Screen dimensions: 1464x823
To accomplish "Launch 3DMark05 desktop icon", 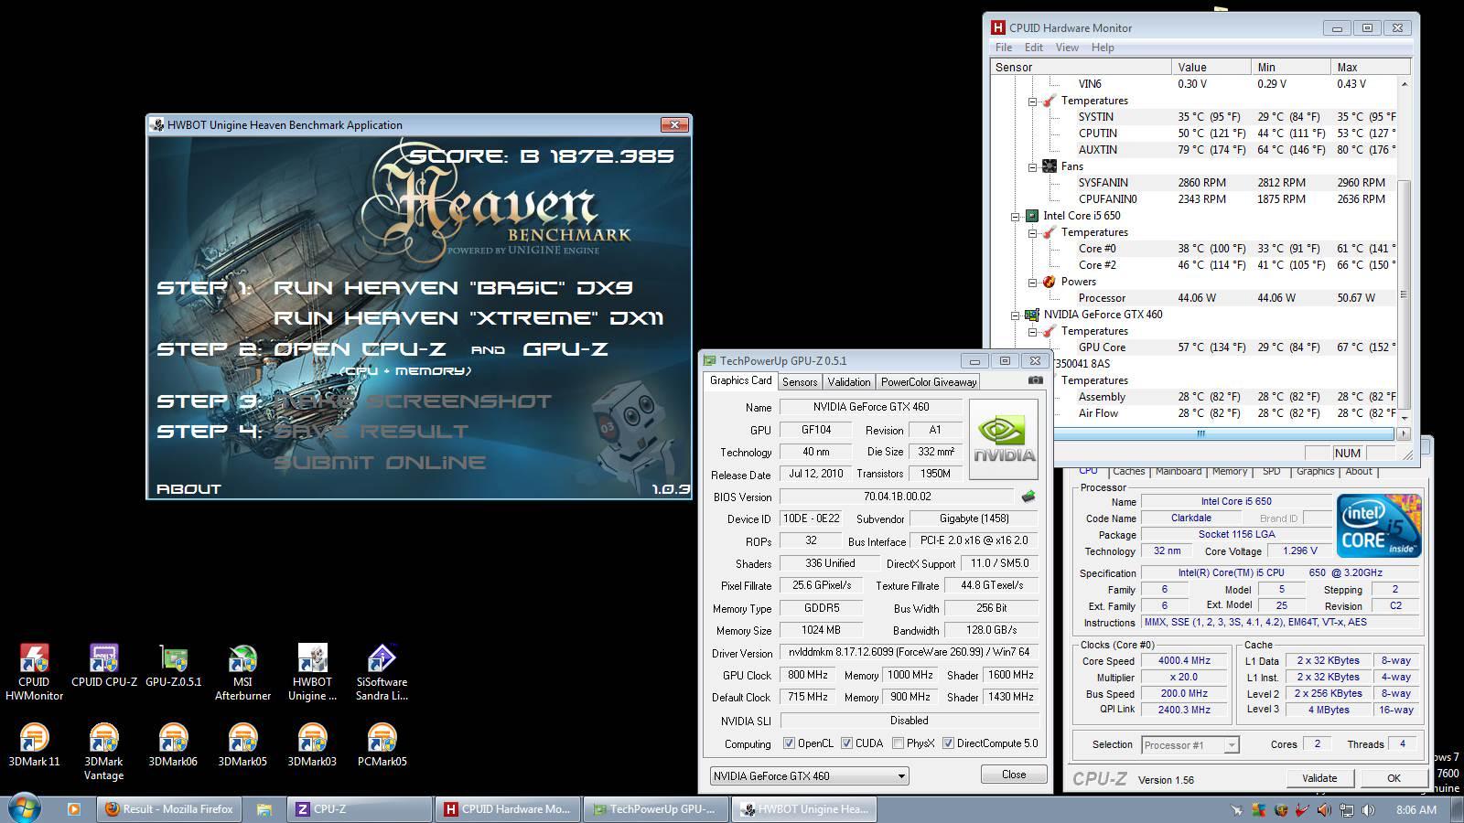I will (x=242, y=744).
